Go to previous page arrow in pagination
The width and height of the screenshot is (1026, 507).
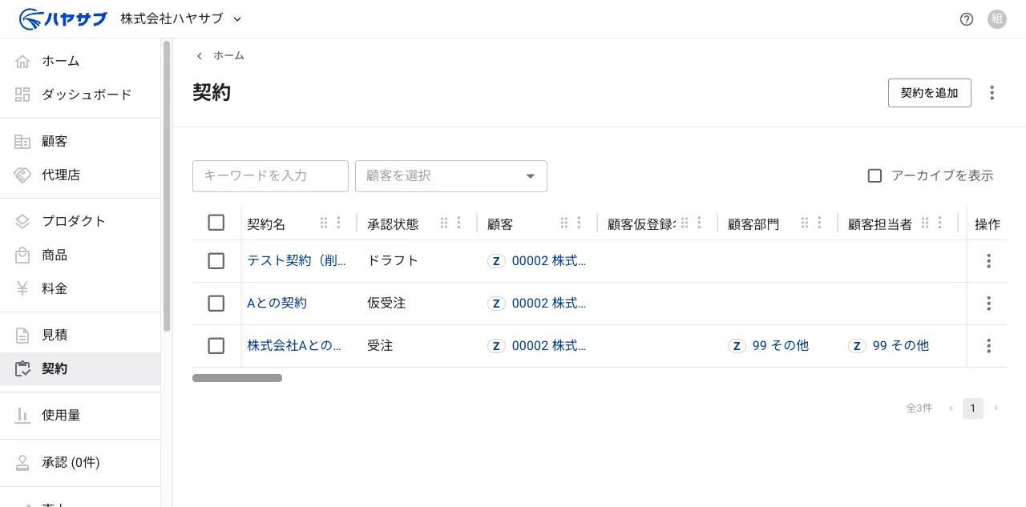click(951, 408)
